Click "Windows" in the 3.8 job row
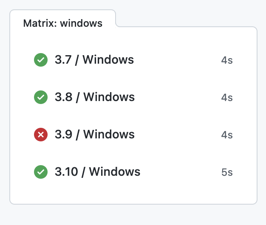This screenshot has width=266, height=225. [109, 98]
